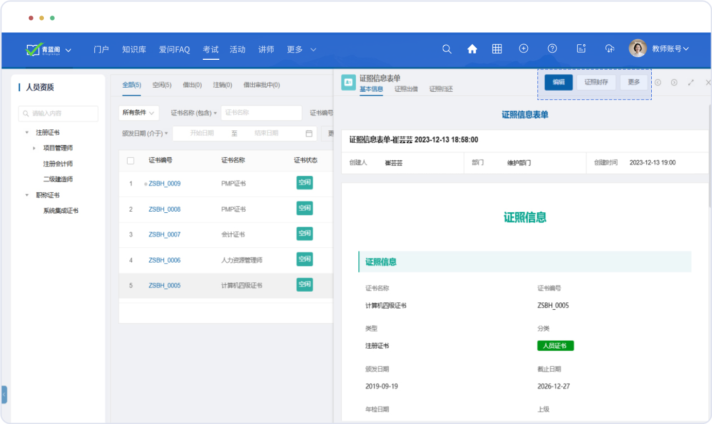Go to the previous record using the left arrow
Viewport: 712px width, 424px height.
tap(657, 82)
